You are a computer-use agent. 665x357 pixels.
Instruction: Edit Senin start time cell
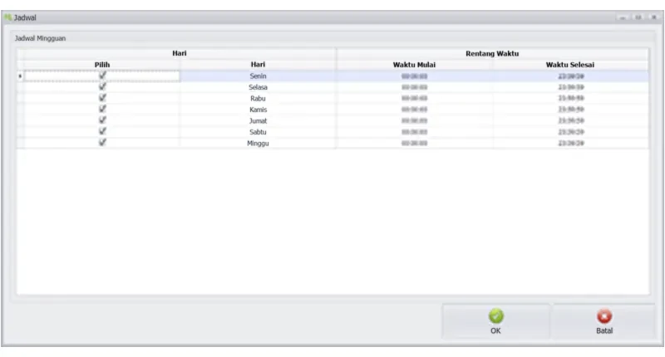pos(414,76)
